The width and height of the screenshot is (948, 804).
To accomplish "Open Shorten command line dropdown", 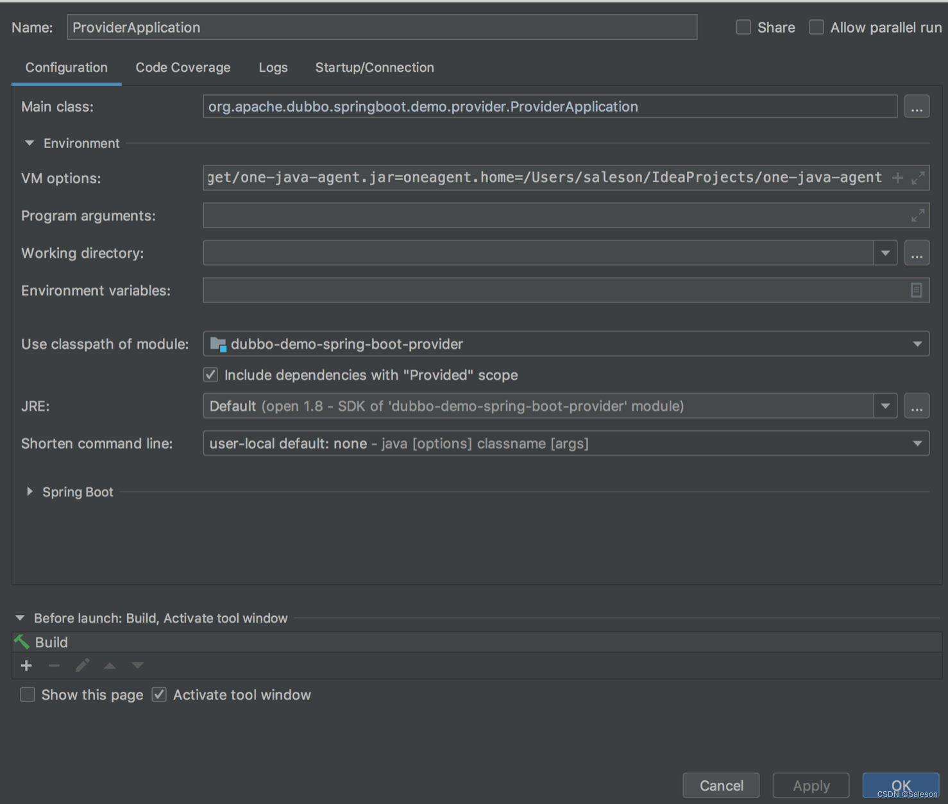I will pyautogui.click(x=917, y=443).
